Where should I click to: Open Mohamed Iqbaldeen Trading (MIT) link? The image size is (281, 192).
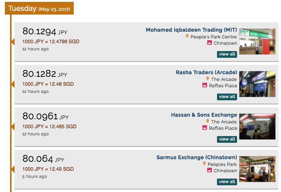click(x=191, y=30)
